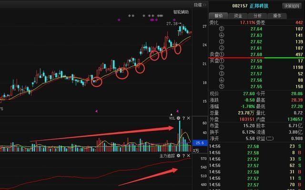This screenshot has width=305, height=190.
Task: Click 最低 value 27.20
Action: click(297, 106)
